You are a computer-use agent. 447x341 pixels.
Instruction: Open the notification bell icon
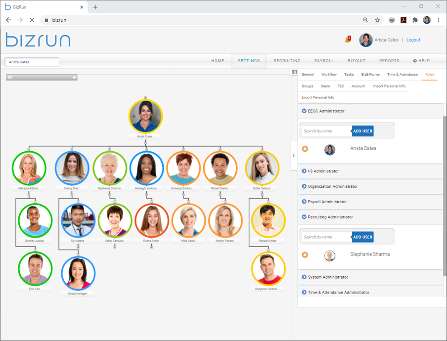348,40
